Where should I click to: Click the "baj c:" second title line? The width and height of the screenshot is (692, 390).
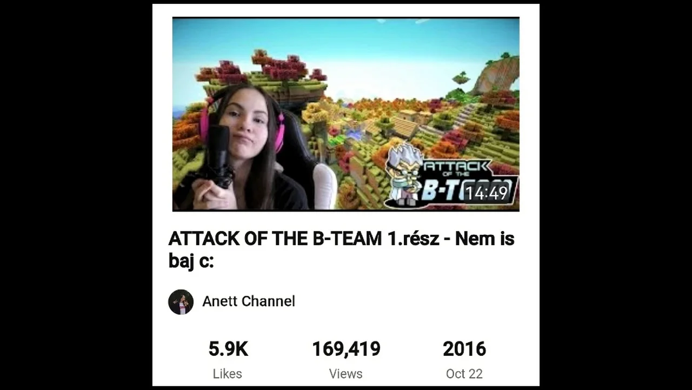(191, 261)
